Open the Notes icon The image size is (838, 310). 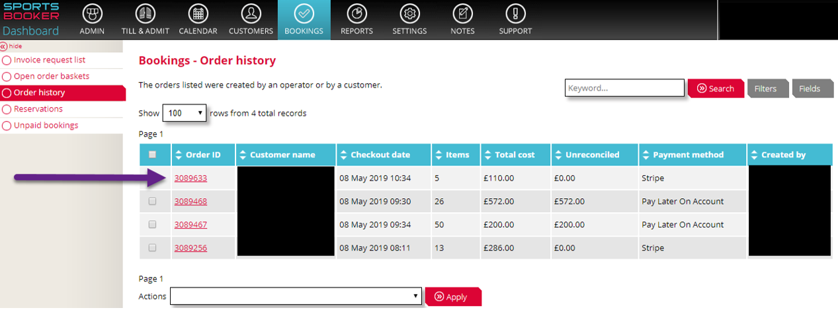[x=462, y=14]
